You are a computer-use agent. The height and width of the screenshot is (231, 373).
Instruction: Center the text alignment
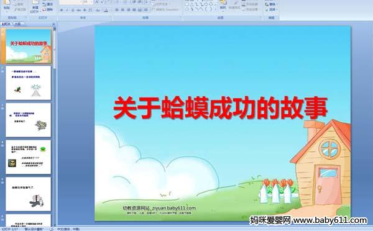click(122, 10)
